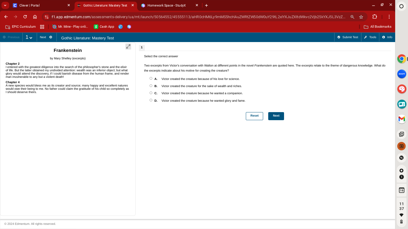Open the orange sign-out app icon
This screenshot has width=408, height=229.
point(402,146)
